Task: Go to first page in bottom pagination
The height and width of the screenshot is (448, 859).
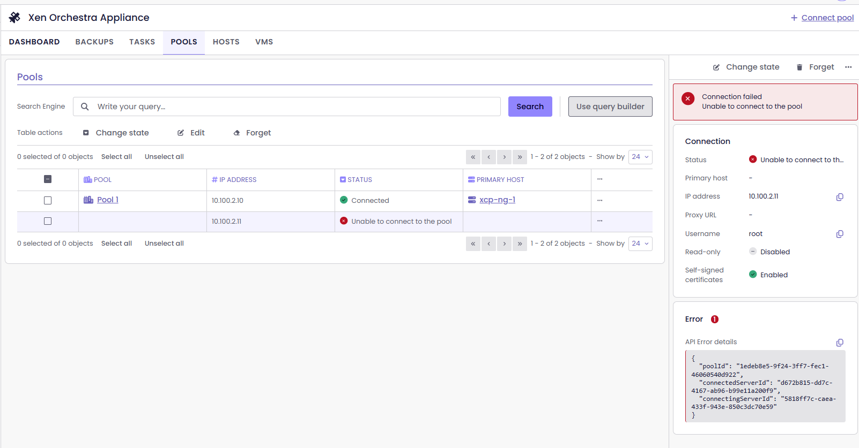Action: tap(473, 244)
